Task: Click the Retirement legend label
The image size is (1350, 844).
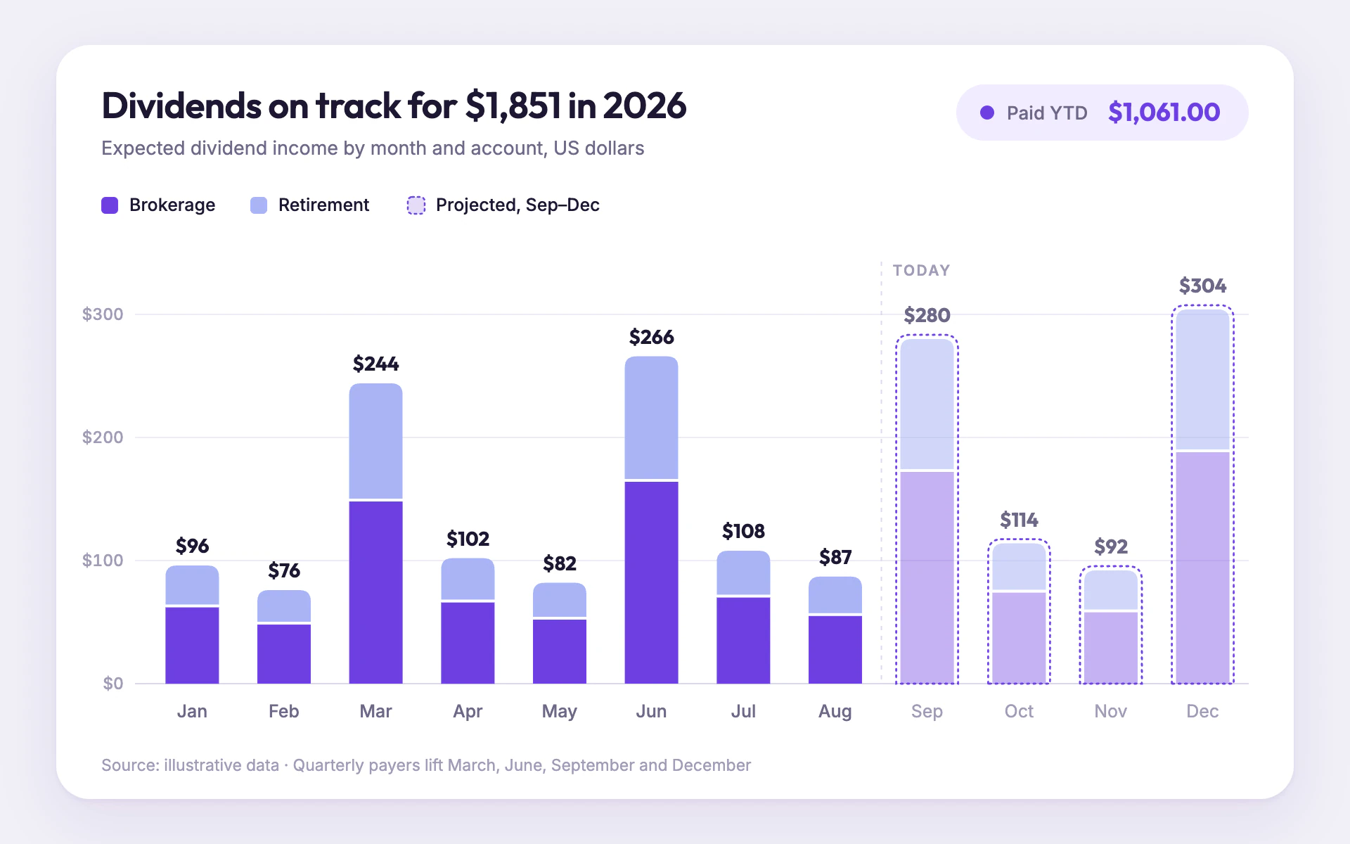Action: (x=323, y=205)
